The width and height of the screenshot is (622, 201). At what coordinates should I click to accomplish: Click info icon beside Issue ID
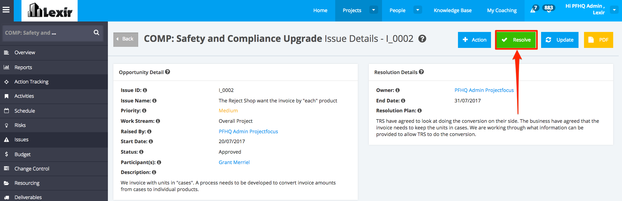point(145,90)
